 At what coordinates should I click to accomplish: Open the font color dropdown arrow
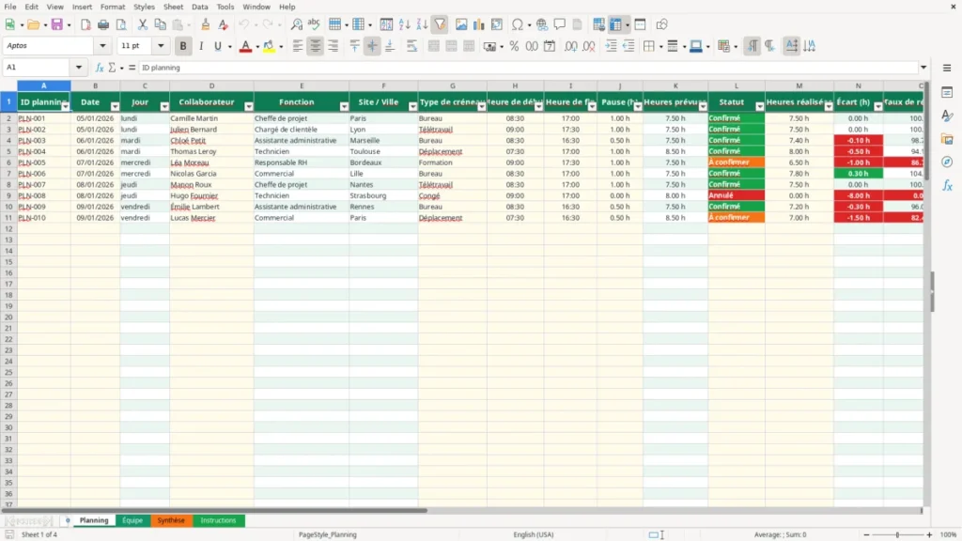(x=257, y=47)
